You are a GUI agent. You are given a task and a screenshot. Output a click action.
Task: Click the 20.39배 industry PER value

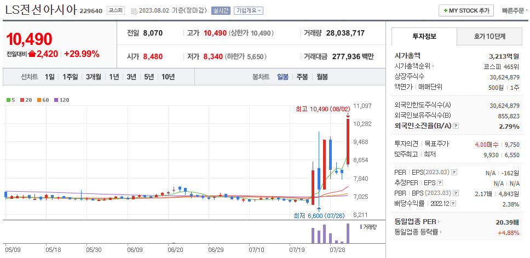507,222
